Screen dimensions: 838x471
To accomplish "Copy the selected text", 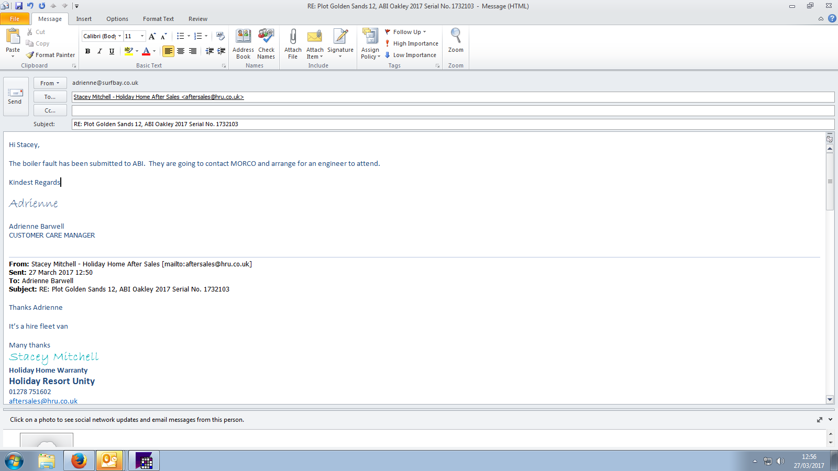I will 38,43.
